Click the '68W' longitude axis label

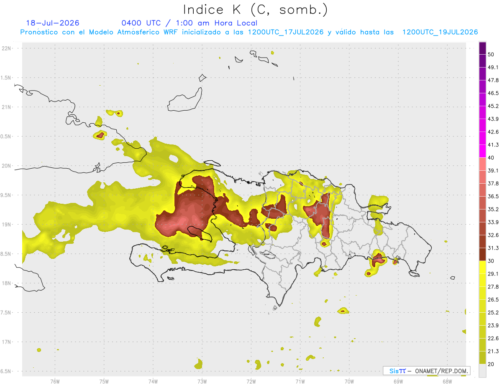tap(447, 382)
